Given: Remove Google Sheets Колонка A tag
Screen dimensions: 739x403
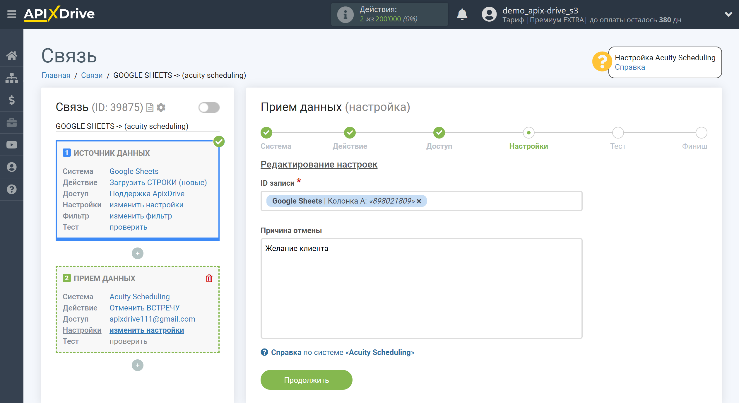Looking at the screenshot, I should pos(419,201).
